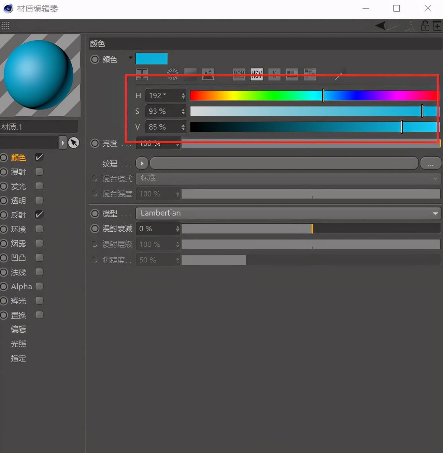Enable the 凹凸 channel checkbox
Image resolution: width=443 pixels, height=453 pixels.
coord(39,258)
